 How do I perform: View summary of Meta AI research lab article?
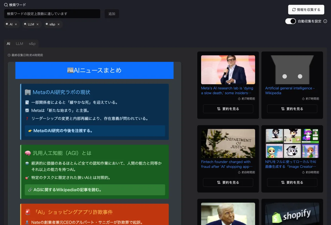pyautogui.click(x=228, y=109)
